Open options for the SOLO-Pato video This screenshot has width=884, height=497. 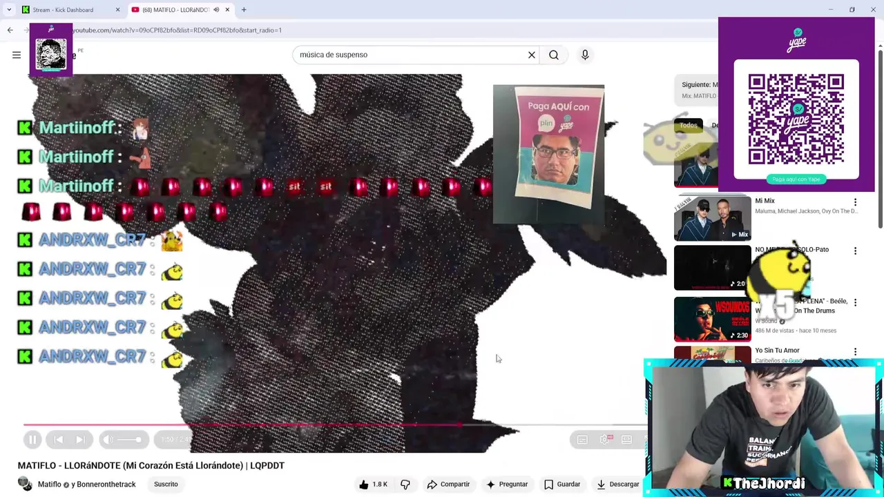point(855,251)
